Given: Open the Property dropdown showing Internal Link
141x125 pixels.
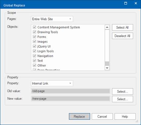Looking at the screenshot, I should [52, 83].
